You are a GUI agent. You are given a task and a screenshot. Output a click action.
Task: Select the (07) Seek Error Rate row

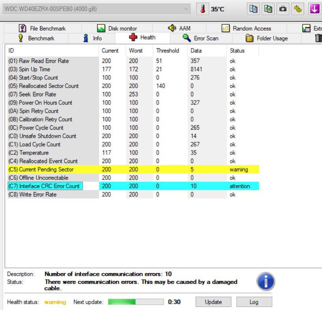click(133, 94)
